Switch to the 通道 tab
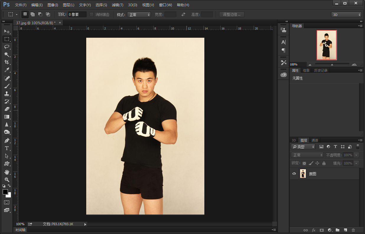 click(x=314, y=140)
